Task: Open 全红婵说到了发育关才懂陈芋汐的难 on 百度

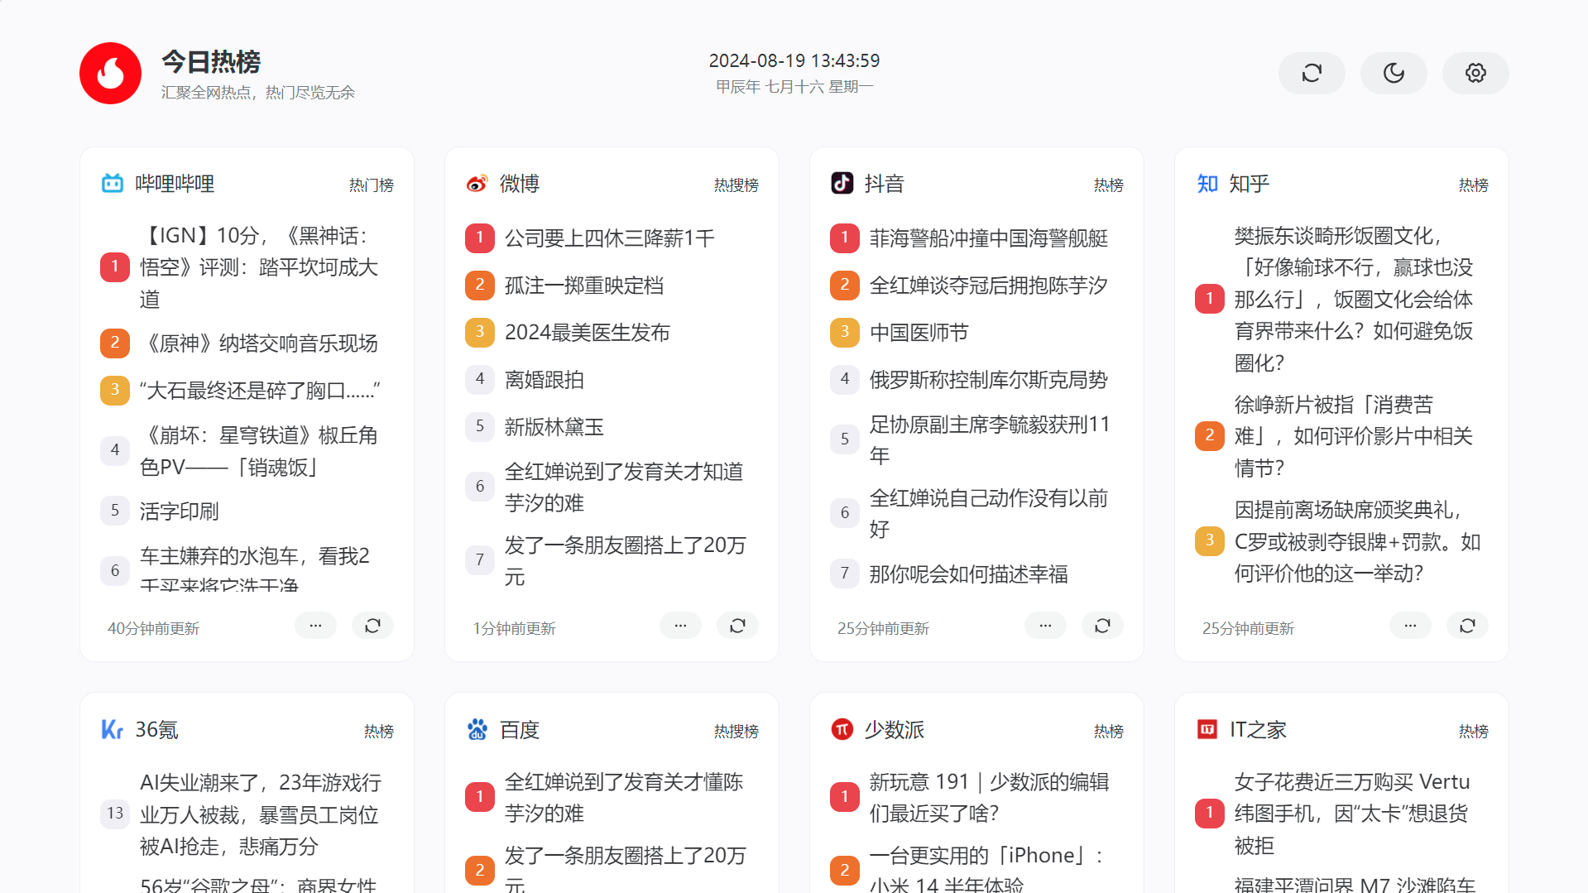Action: pos(625,797)
